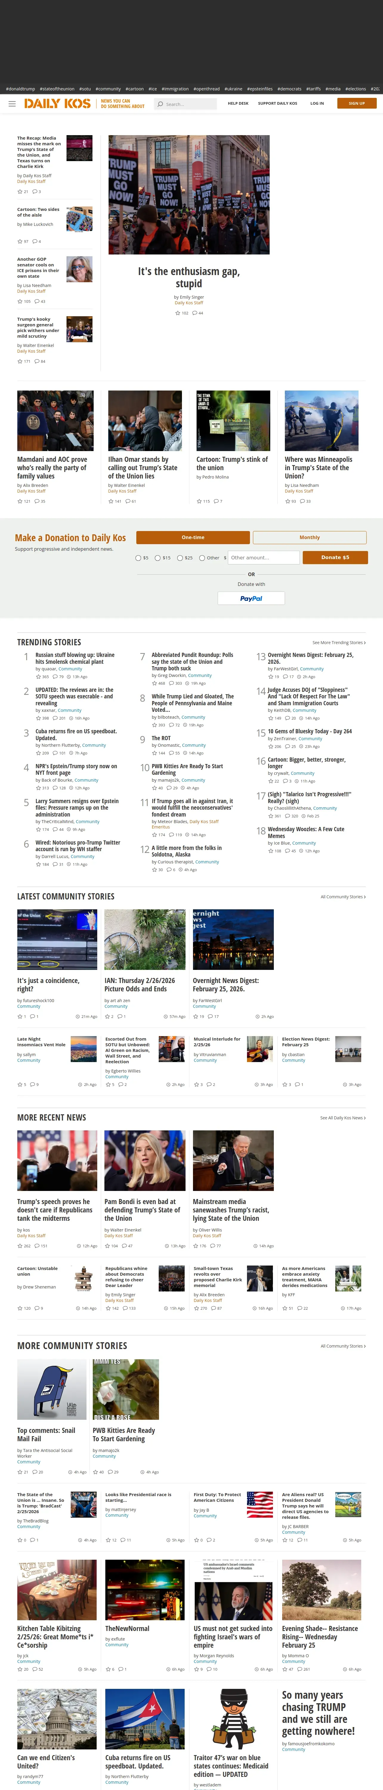Viewport: 383px width, 1790px height.
Task: Click comment icon under 'Overnight News Digest' community card
Action: coord(211,1017)
